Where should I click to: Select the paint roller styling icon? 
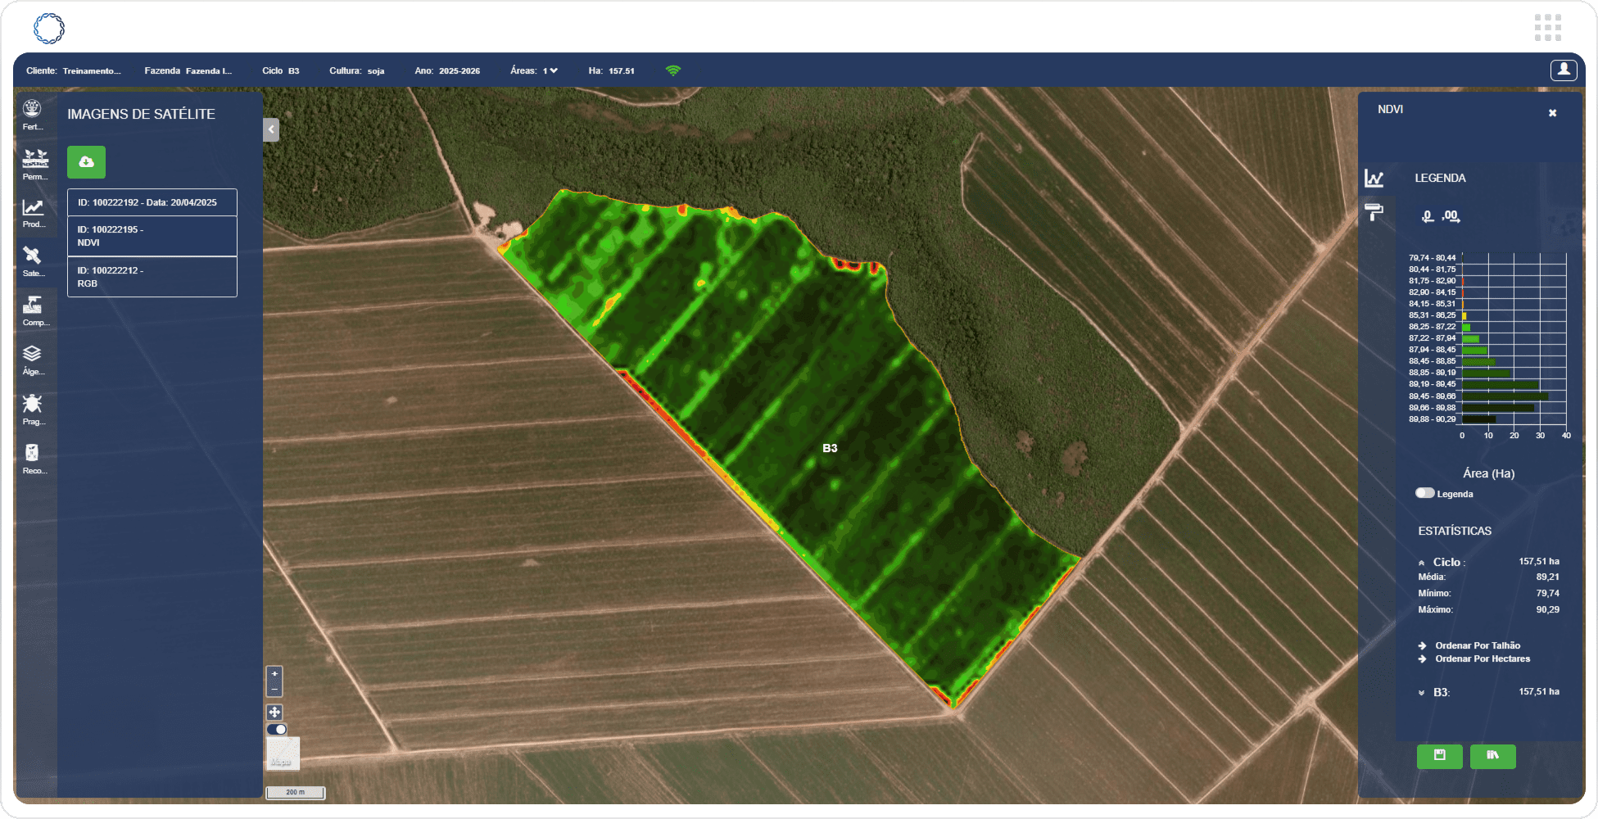[1374, 212]
